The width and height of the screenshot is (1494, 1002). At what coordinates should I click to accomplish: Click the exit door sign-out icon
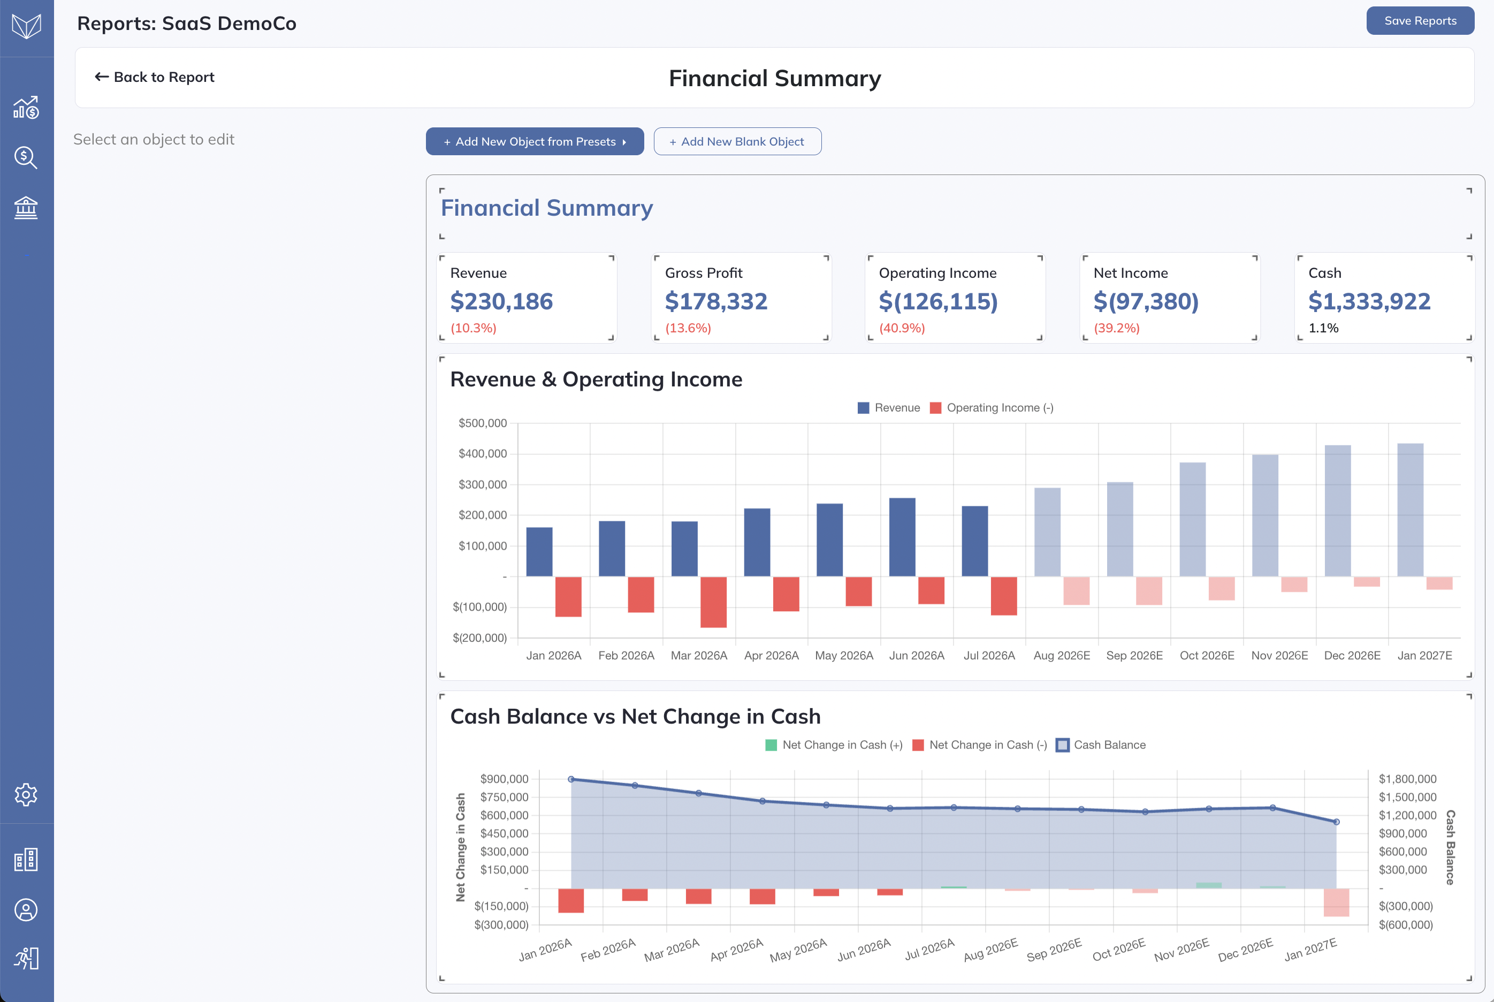pyautogui.click(x=26, y=958)
